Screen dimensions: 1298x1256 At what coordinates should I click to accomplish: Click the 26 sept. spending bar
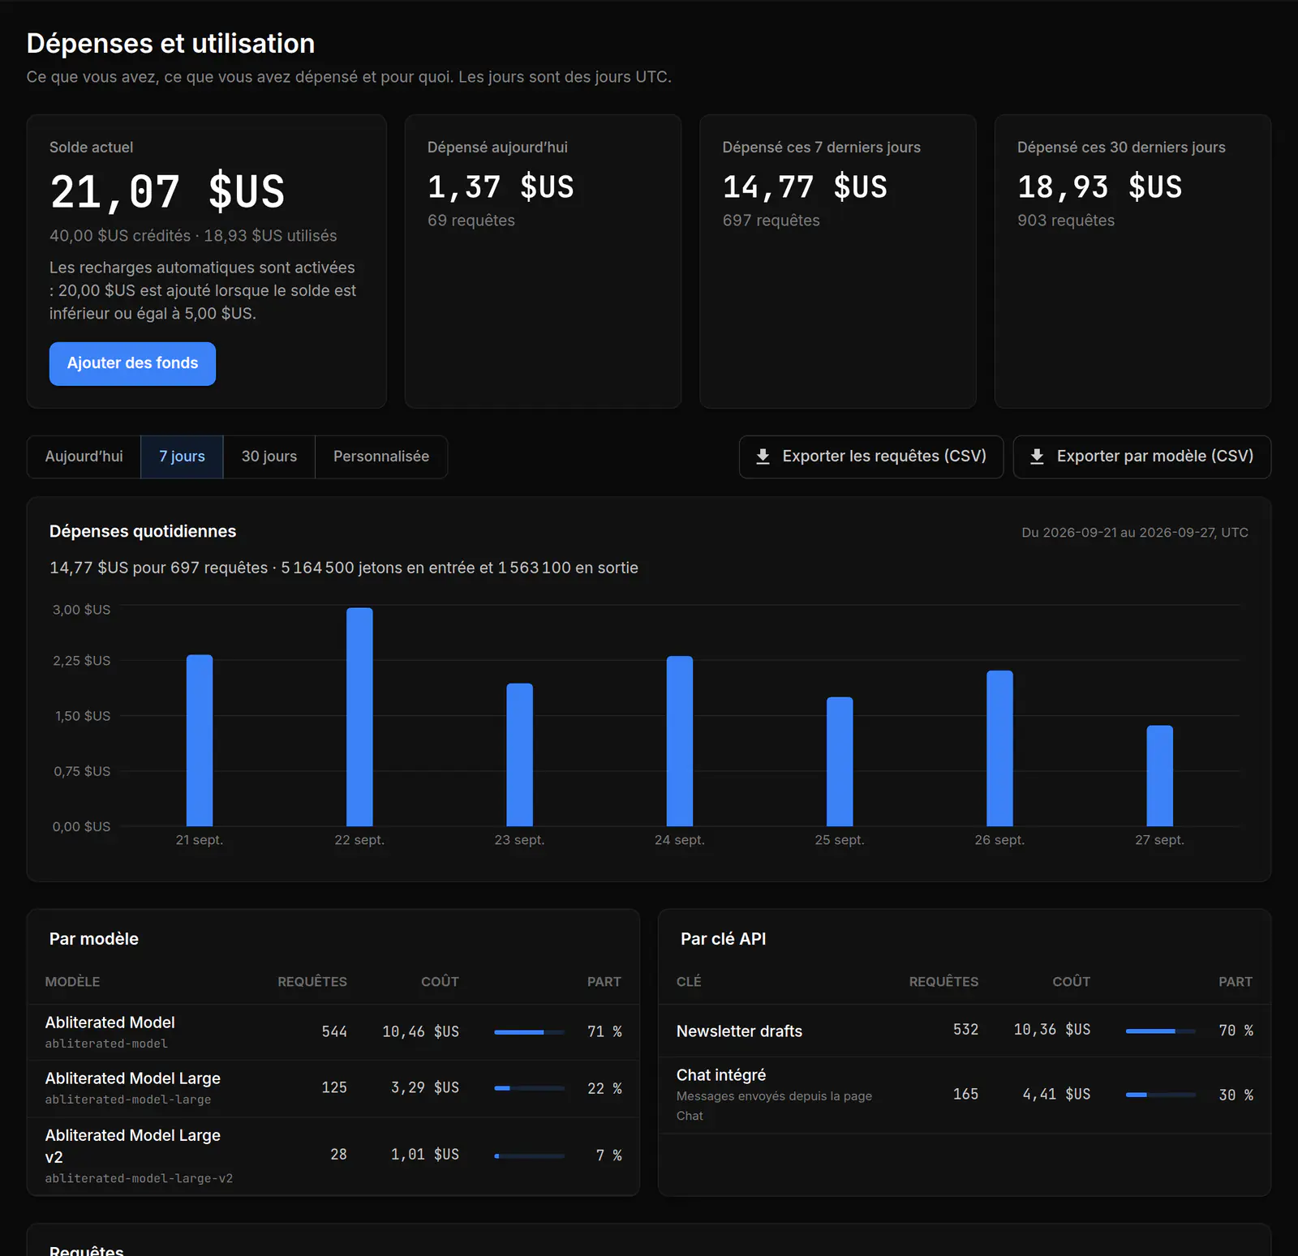pos(999,748)
